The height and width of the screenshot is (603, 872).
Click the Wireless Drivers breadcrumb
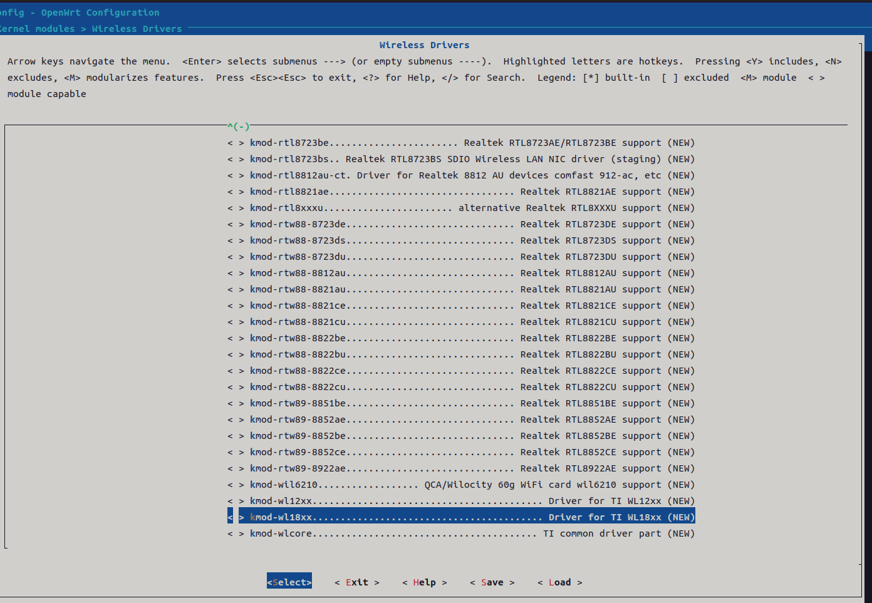(137, 29)
